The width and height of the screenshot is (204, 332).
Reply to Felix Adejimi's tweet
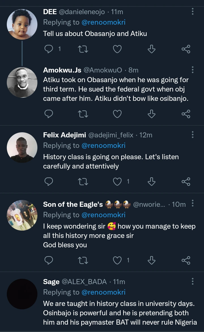click(49, 181)
